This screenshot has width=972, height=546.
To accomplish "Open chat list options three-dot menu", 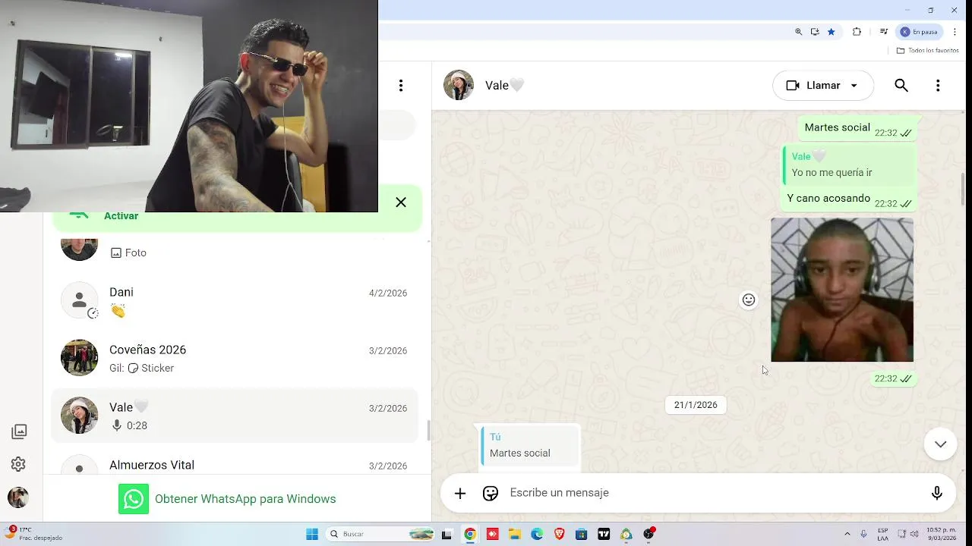I will click(x=401, y=86).
